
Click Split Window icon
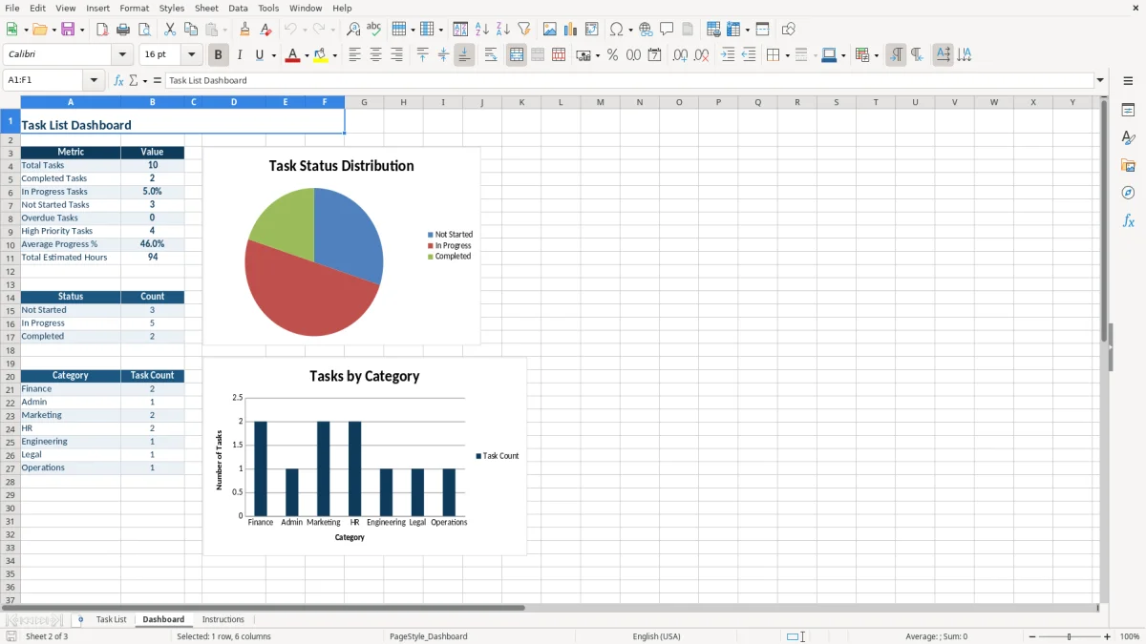(x=762, y=30)
